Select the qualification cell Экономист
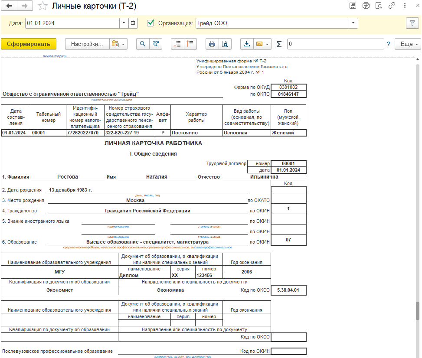 click(60, 290)
